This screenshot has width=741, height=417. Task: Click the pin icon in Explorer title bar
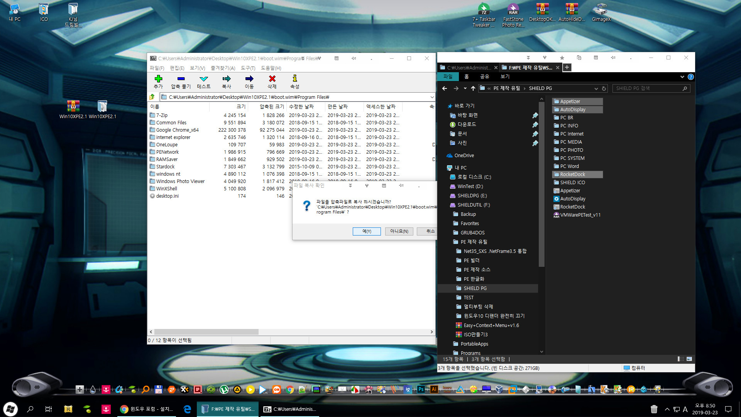click(613, 58)
